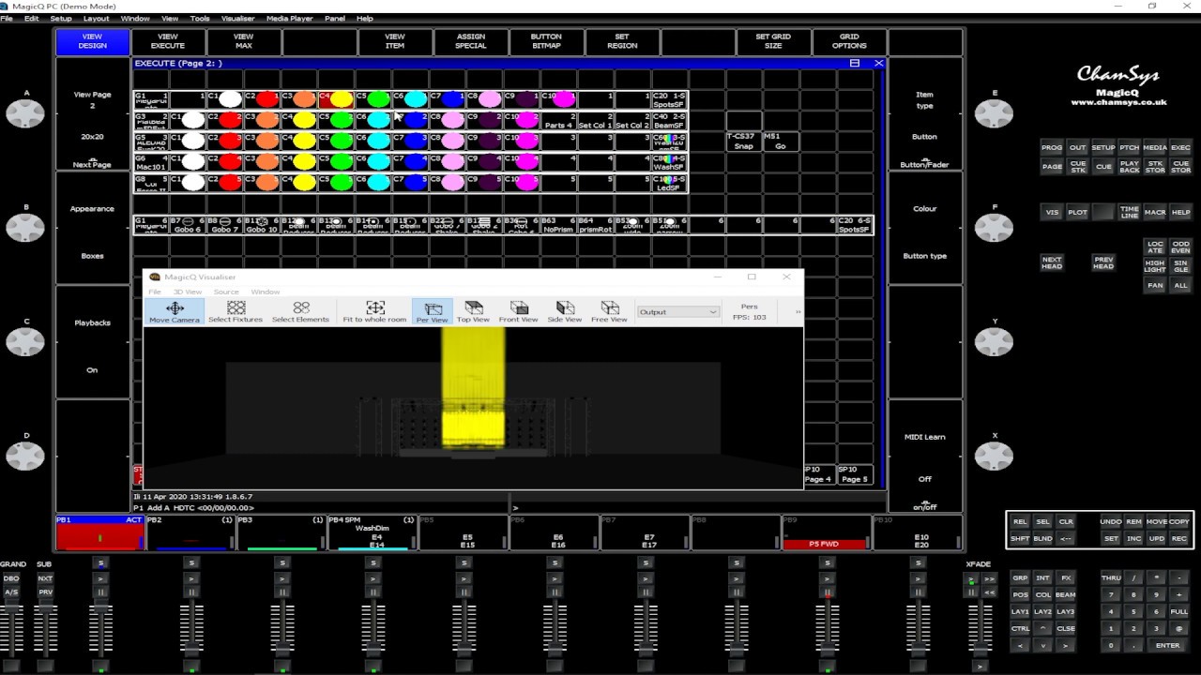Open the View Page soft button

92,100
